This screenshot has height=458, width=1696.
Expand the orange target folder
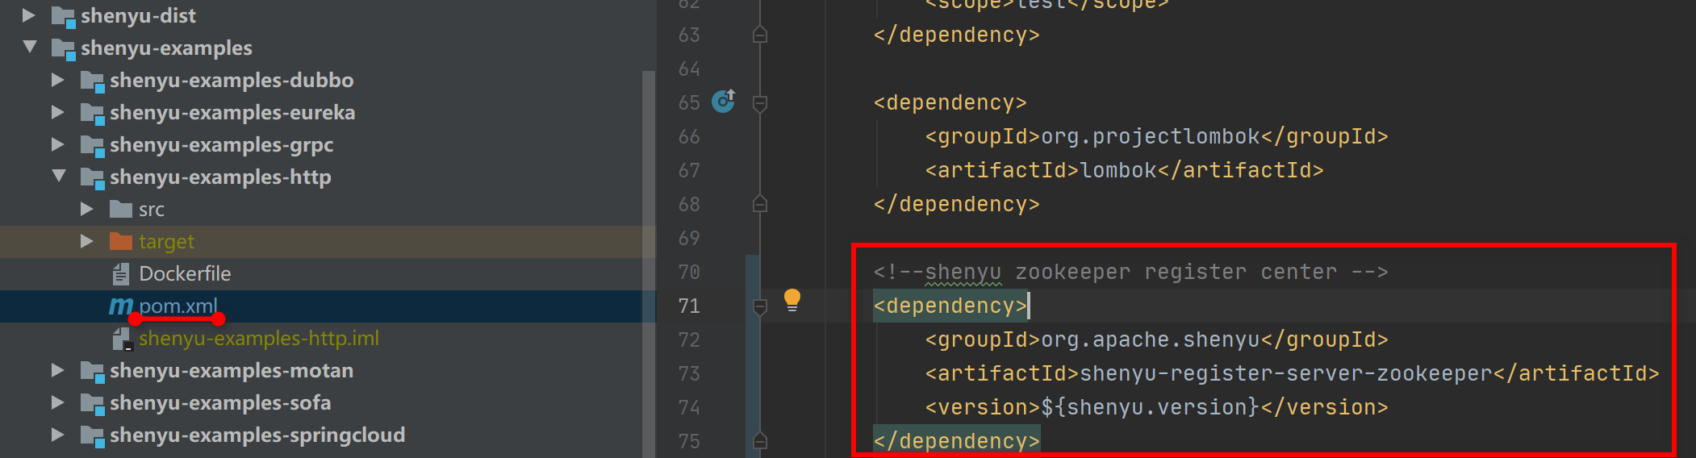point(87,242)
